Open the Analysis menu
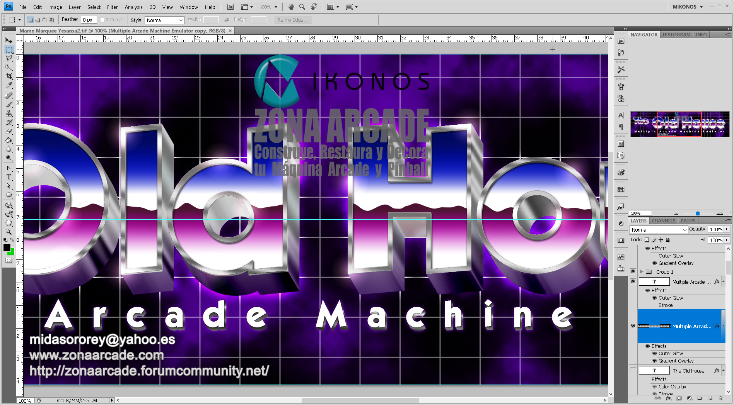The image size is (734, 405). (133, 7)
